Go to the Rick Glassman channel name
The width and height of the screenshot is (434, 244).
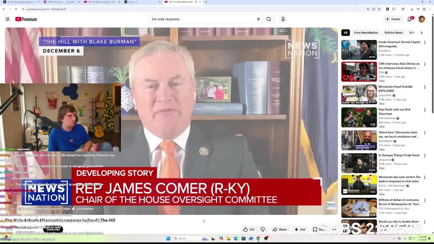[x=387, y=118]
